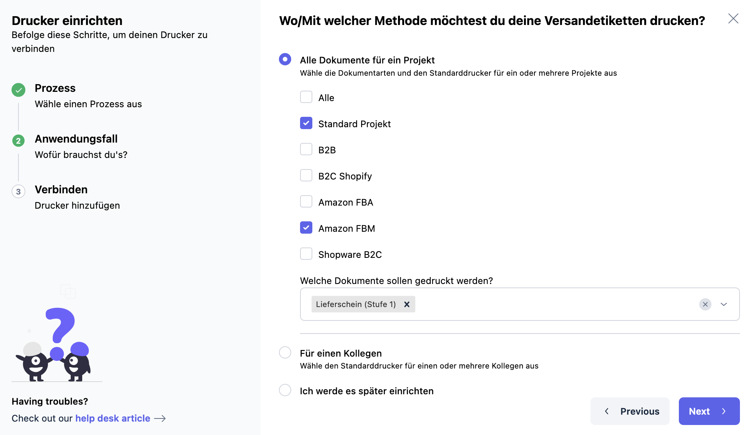Open the Verbinden step in sidebar
753x435 pixels.
point(61,190)
